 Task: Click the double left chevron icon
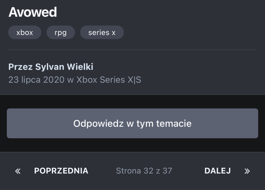click(18, 171)
